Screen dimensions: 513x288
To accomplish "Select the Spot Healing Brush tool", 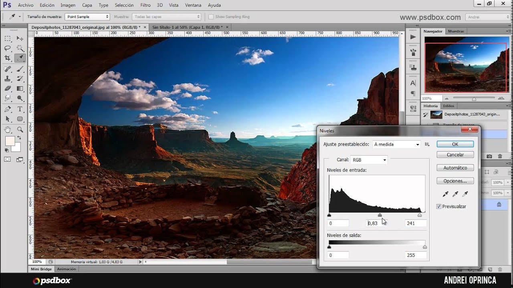I will (x=8, y=69).
